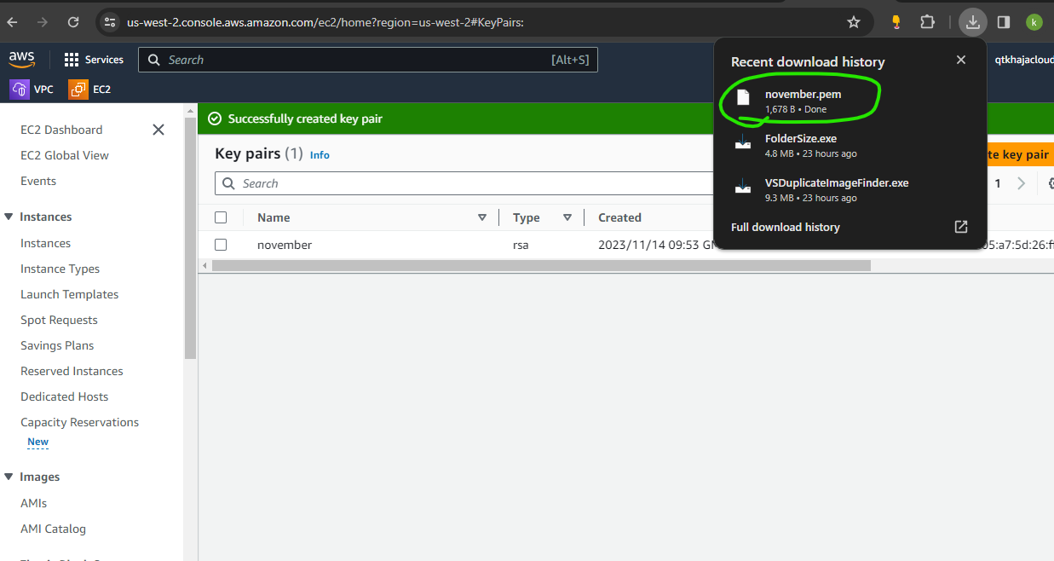Click the Full download history link

click(786, 227)
